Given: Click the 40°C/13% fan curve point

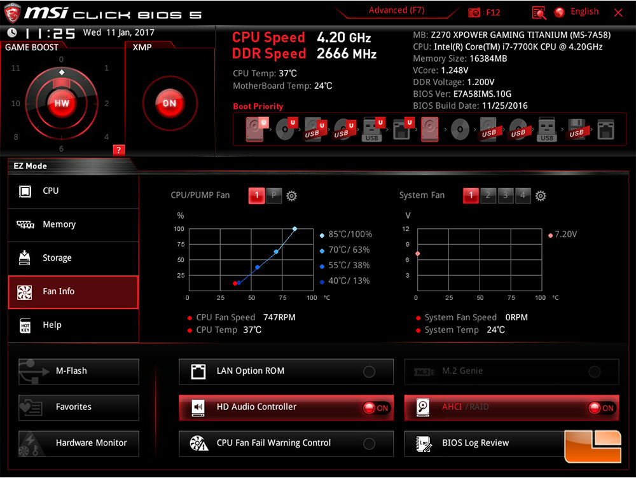Looking at the screenshot, I should [239, 283].
